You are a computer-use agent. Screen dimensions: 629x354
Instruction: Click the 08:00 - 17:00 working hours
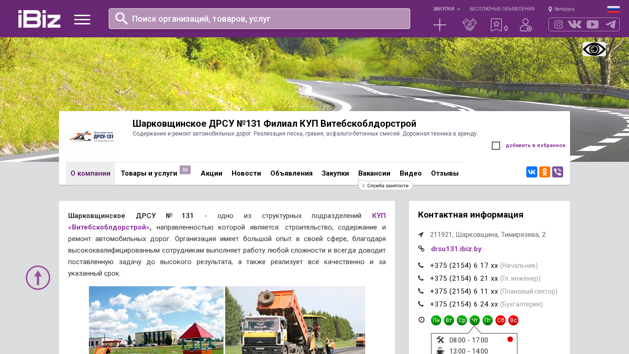click(x=469, y=340)
